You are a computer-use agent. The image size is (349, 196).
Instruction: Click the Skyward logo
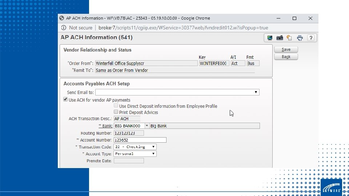point(331,187)
